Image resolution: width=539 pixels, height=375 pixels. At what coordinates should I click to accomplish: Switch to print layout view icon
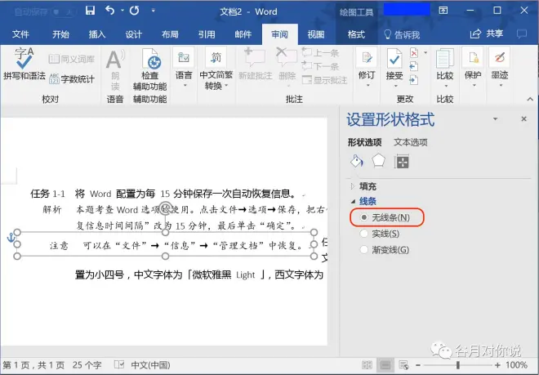tap(385, 365)
